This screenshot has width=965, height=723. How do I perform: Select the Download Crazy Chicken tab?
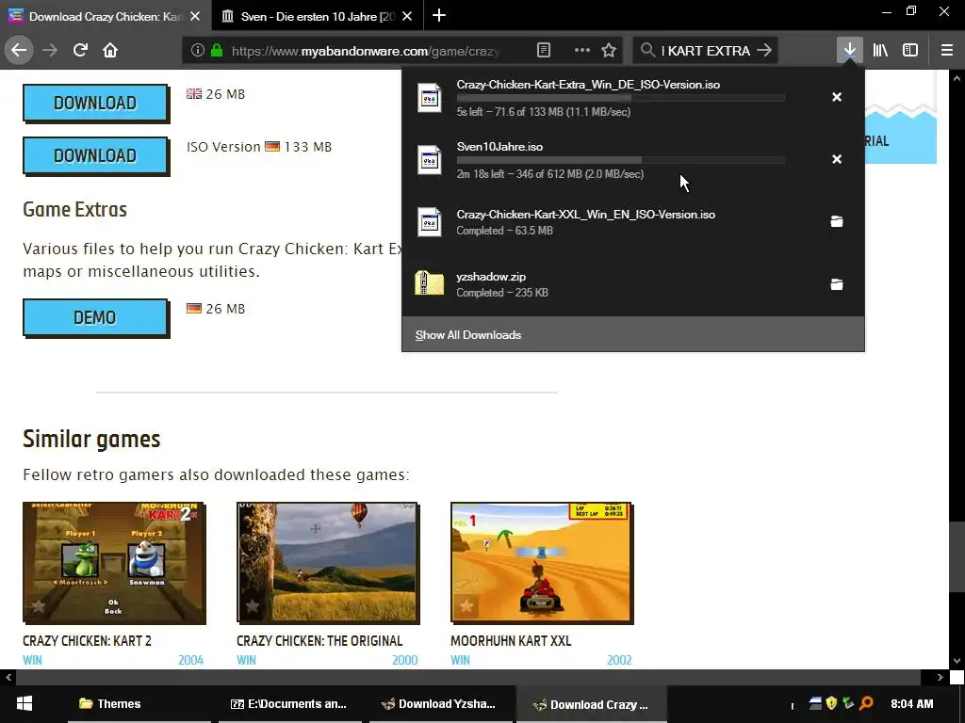(x=106, y=16)
